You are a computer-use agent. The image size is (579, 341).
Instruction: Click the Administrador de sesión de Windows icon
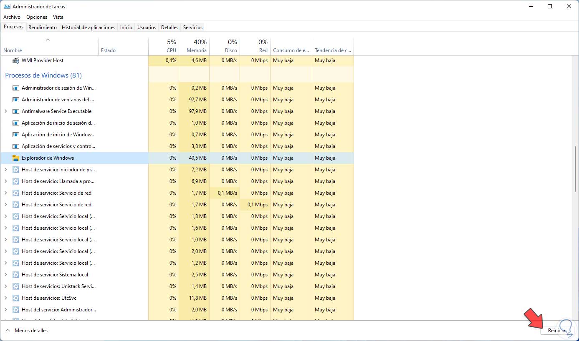coord(16,88)
